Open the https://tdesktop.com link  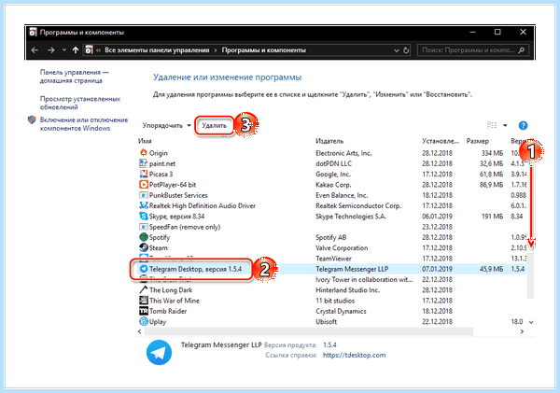pos(355,355)
